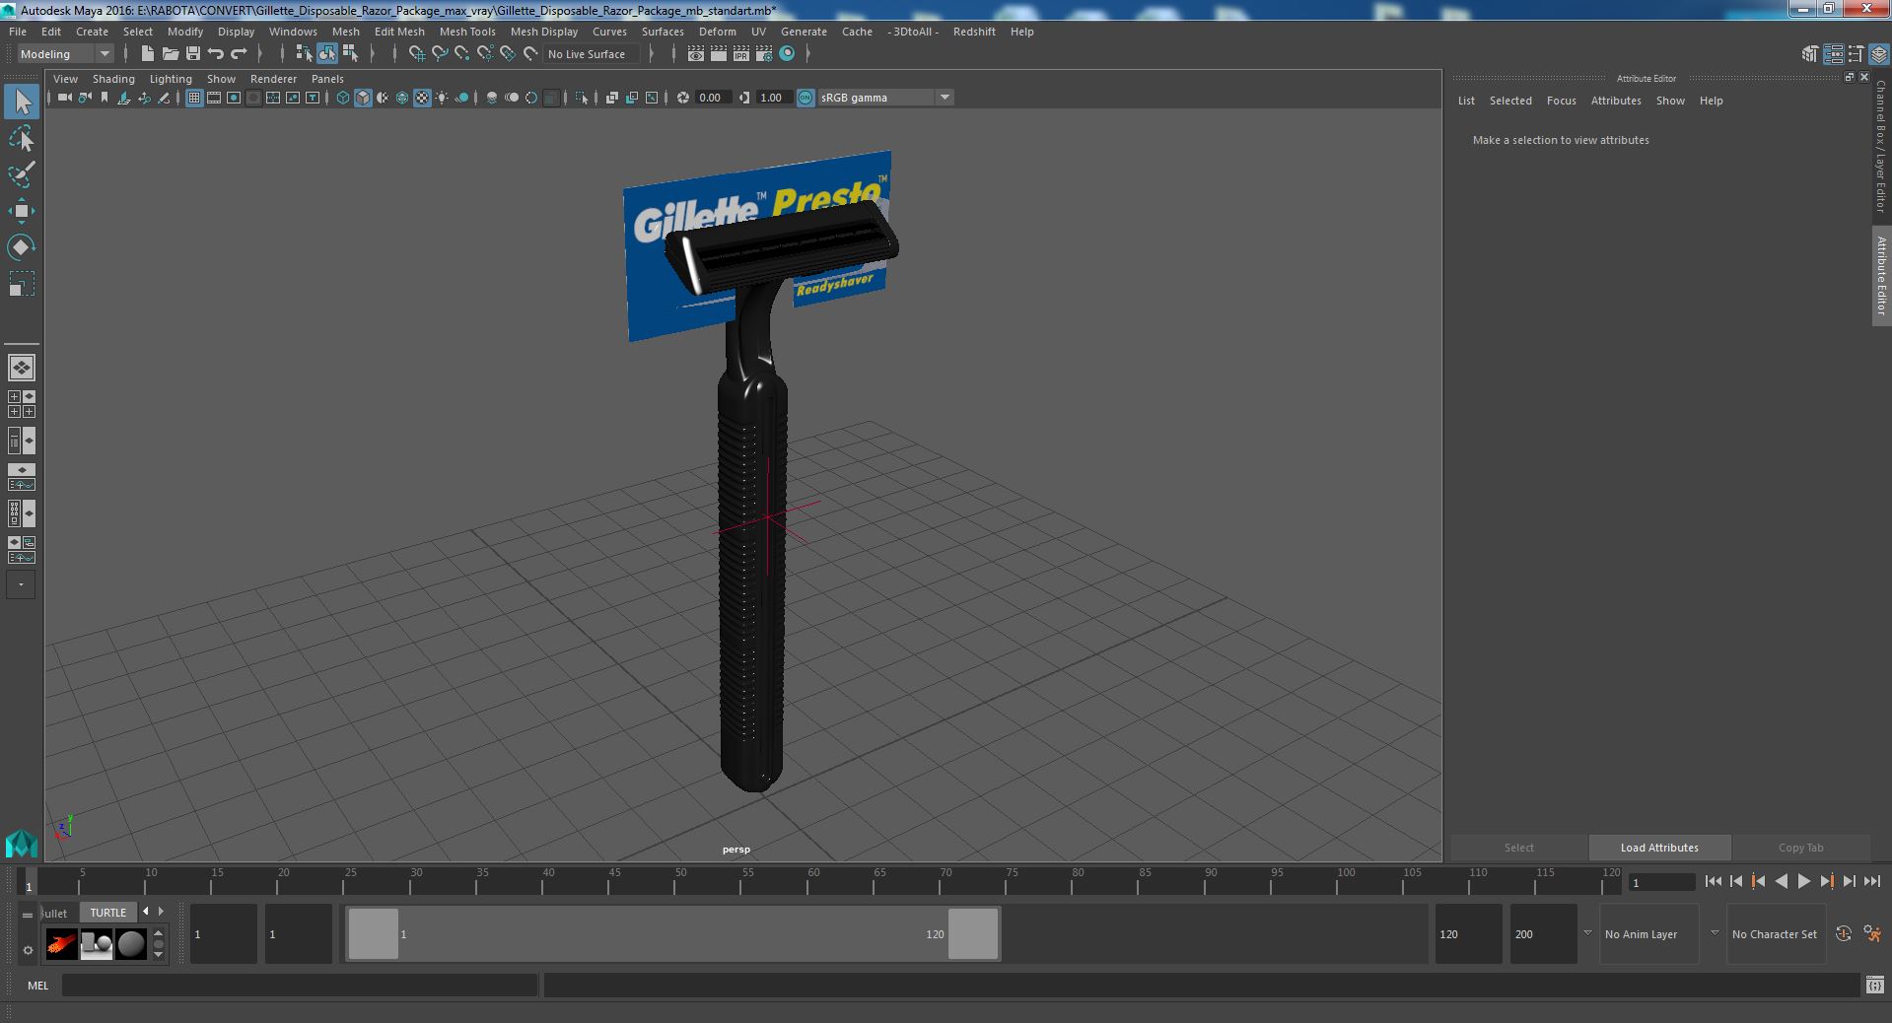Click the Load Attributes button
The width and height of the screenshot is (1892, 1023).
1659,848
